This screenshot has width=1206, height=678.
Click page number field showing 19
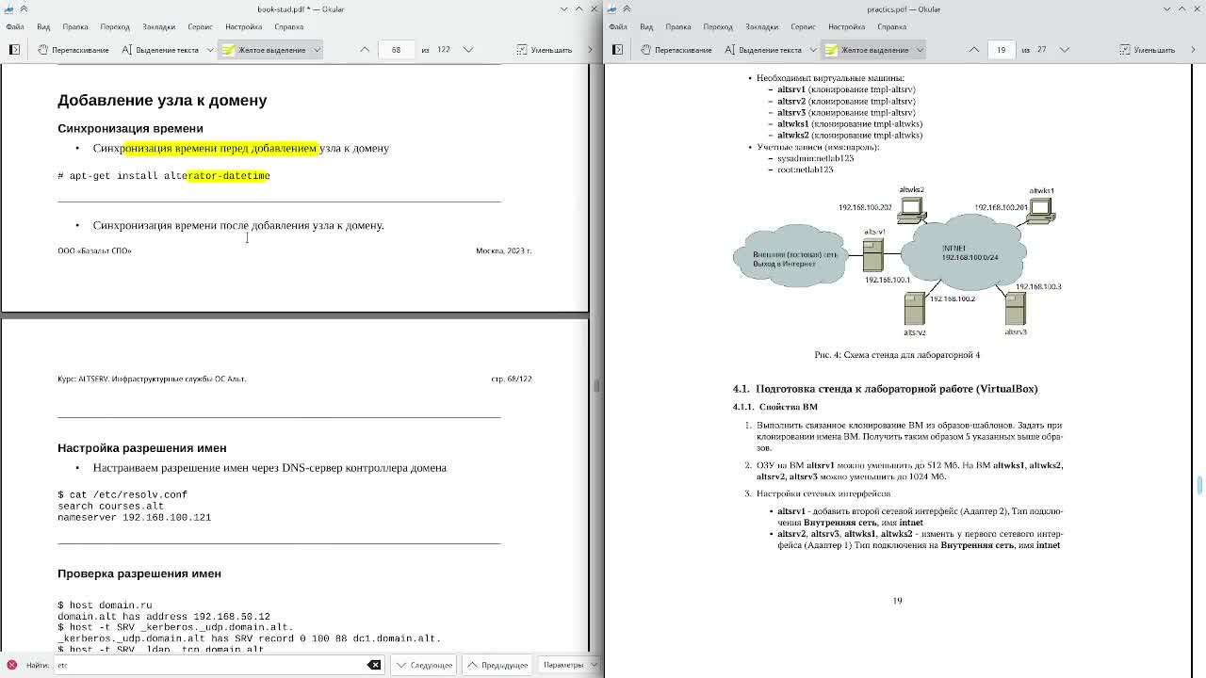(1001, 50)
